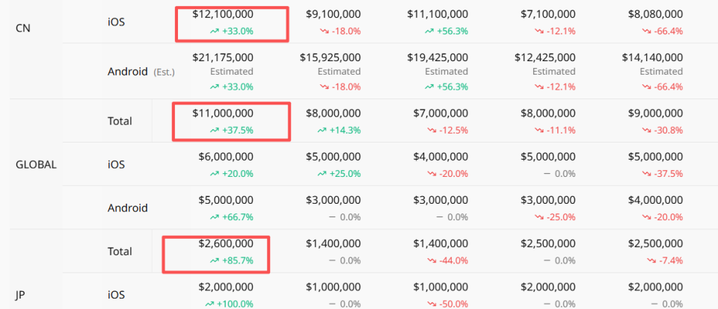
Task: Click the upward trend icon beside +33.0% in CN iOS
Action: [x=215, y=31]
